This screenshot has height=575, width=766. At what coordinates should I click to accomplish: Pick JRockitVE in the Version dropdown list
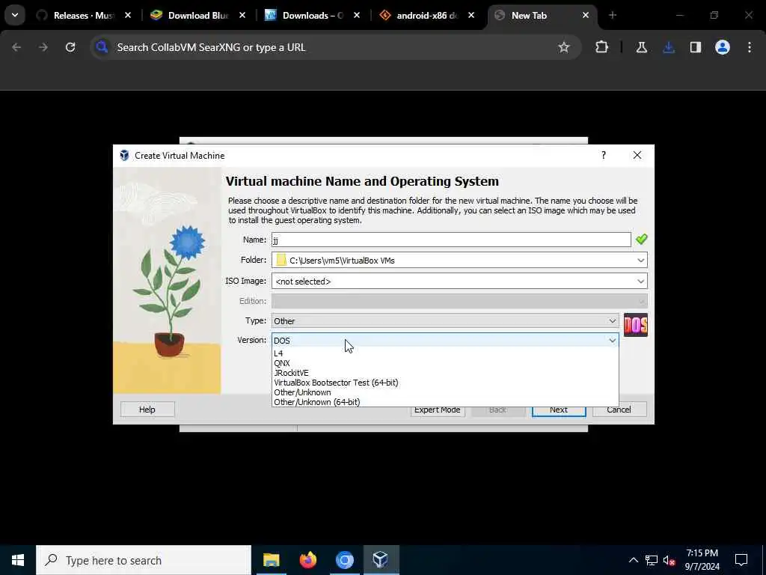[445, 373]
